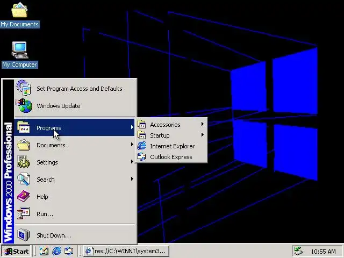Select Set Program Access and Defaults entry
Image resolution: width=344 pixels, height=258 pixels.
(x=75, y=88)
